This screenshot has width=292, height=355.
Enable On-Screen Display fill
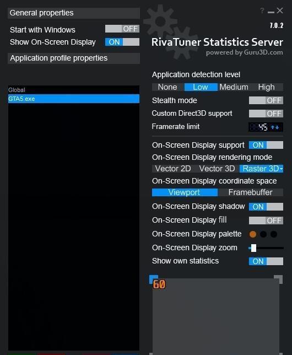266,220
